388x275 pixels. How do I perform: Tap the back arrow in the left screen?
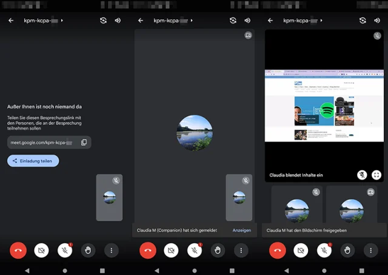click(11, 21)
